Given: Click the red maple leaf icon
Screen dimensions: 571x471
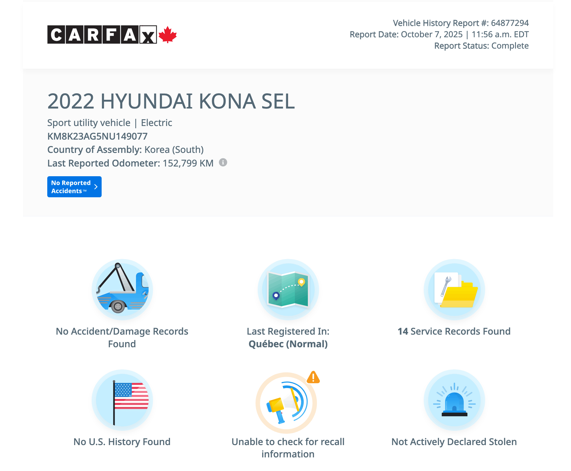Looking at the screenshot, I should (x=168, y=35).
